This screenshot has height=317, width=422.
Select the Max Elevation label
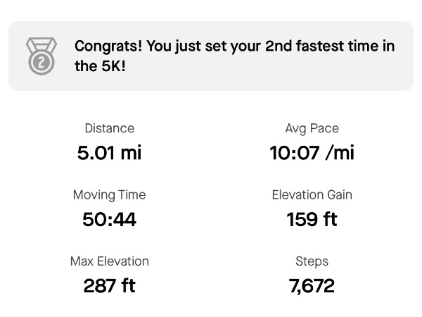tap(110, 261)
